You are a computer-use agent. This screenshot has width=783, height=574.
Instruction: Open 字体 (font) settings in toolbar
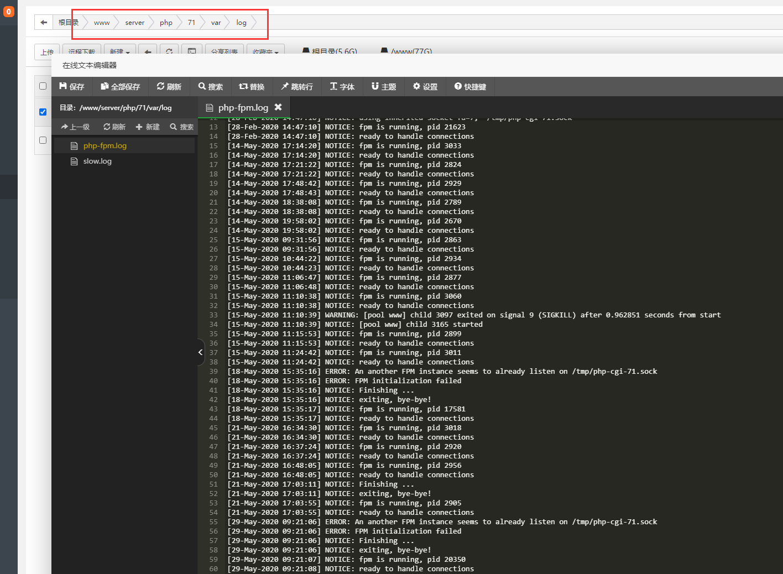[342, 86]
